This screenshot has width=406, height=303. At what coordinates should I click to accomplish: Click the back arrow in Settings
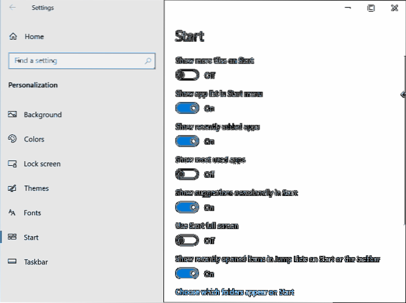point(13,8)
